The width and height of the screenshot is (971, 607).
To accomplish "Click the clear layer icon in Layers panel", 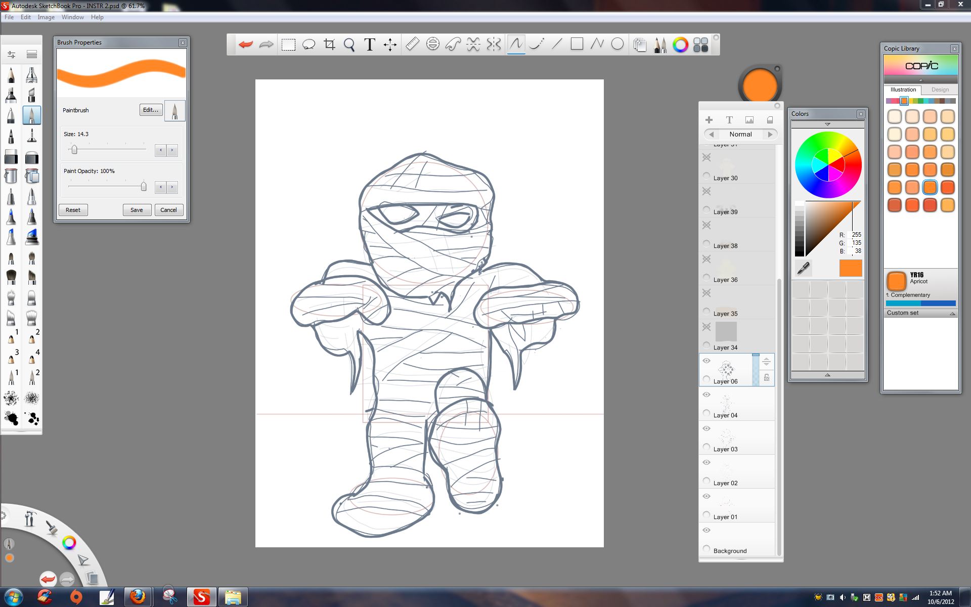I will [x=770, y=120].
